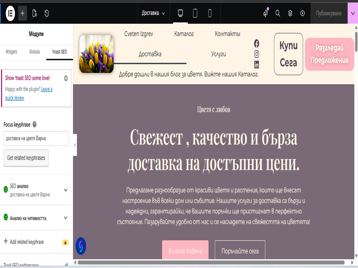Image resolution: width=358 pixels, height=268 pixels.
Task: Open the Instagram social icon
Action: [256, 54]
